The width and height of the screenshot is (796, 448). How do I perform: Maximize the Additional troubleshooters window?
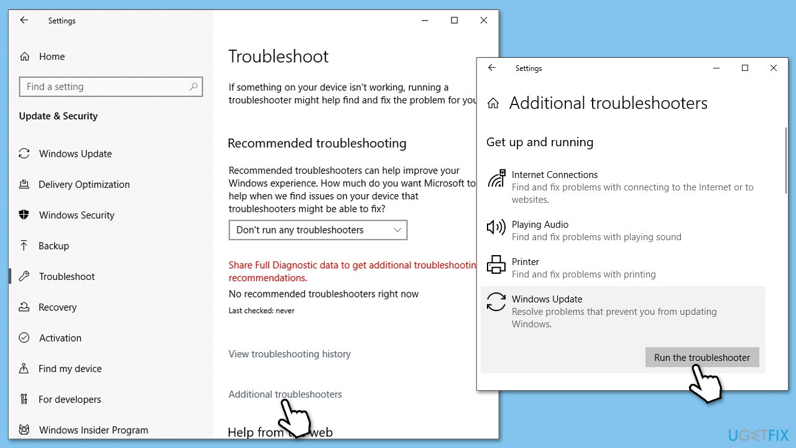click(745, 68)
